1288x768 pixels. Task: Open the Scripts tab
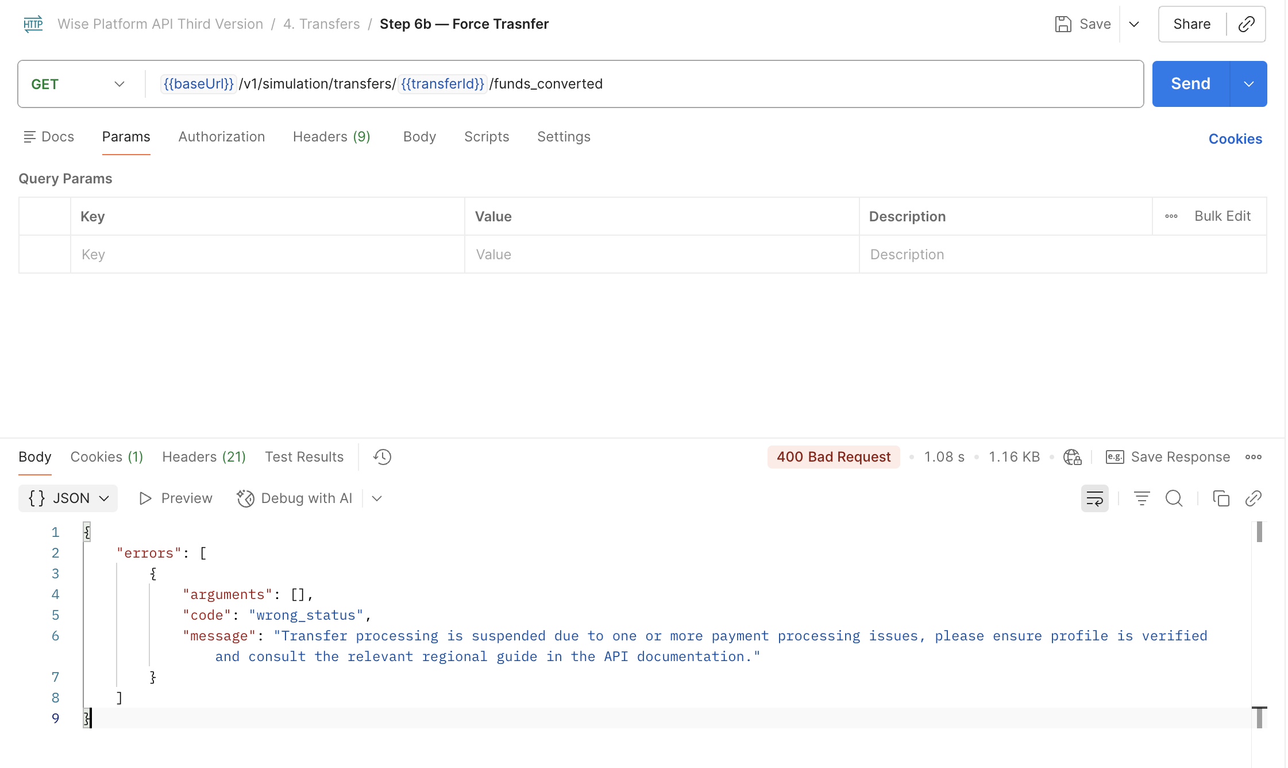tap(487, 137)
